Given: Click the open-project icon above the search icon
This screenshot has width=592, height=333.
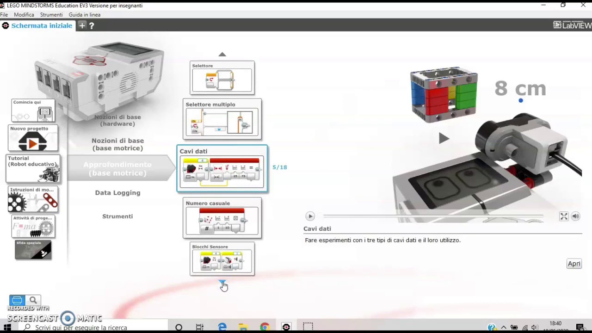Looking at the screenshot, I should (17, 300).
